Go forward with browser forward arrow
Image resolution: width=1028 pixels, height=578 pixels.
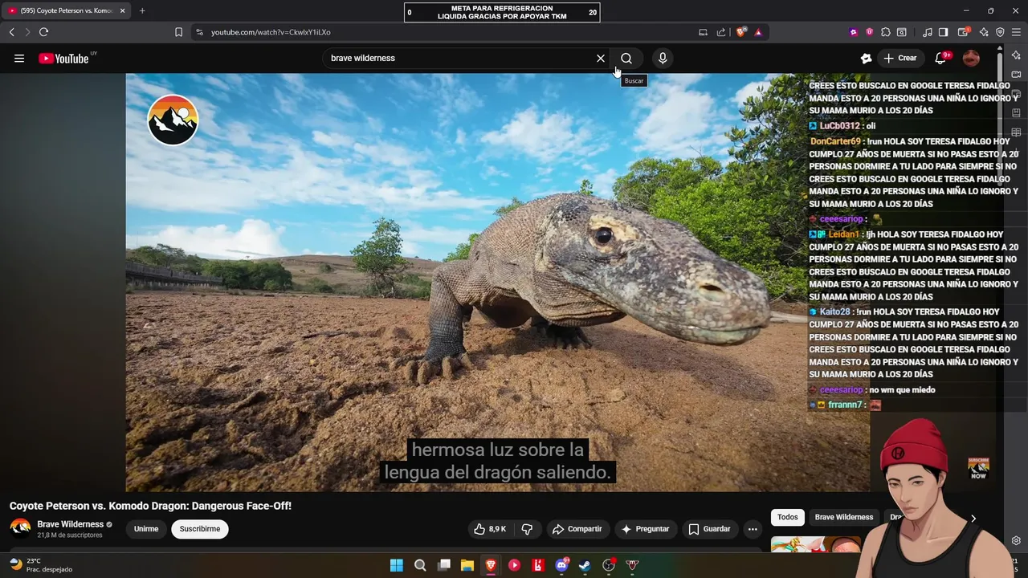tap(27, 32)
